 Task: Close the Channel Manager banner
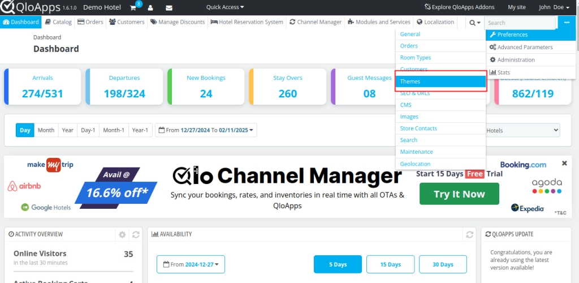click(x=564, y=163)
